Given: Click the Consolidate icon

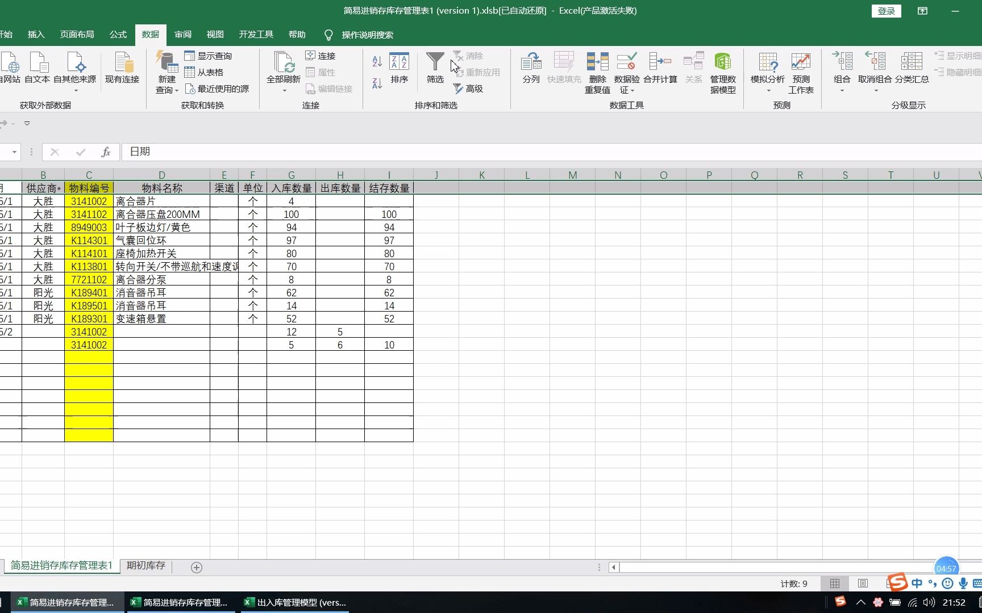Looking at the screenshot, I should 660,61.
